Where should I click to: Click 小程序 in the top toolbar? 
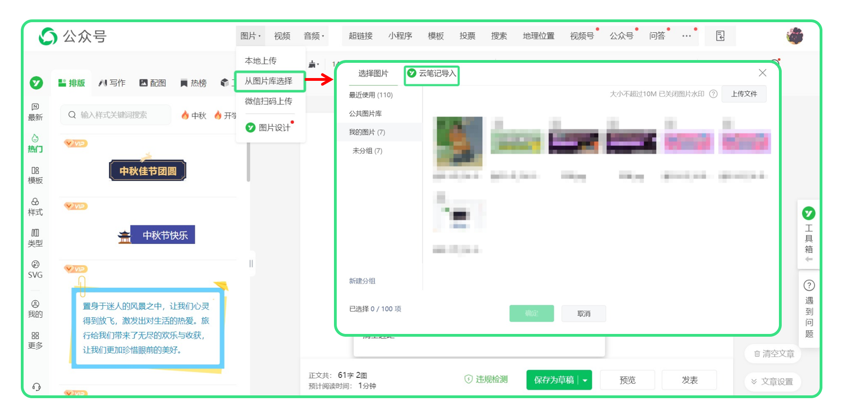[x=400, y=36]
